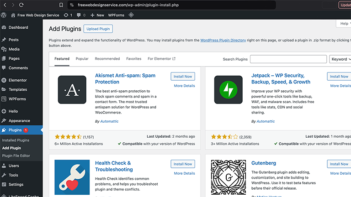Click the WordPress logo in the admin bar

pos(4,15)
